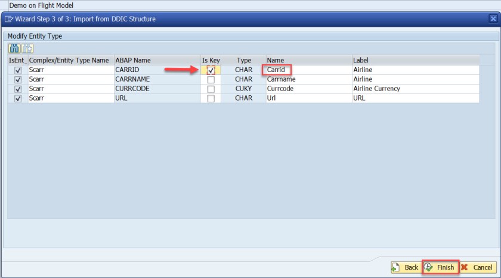Viewport: 501px width, 278px height.
Task: Click CHAR type cell in CARRNAME row
Action: 243,79
